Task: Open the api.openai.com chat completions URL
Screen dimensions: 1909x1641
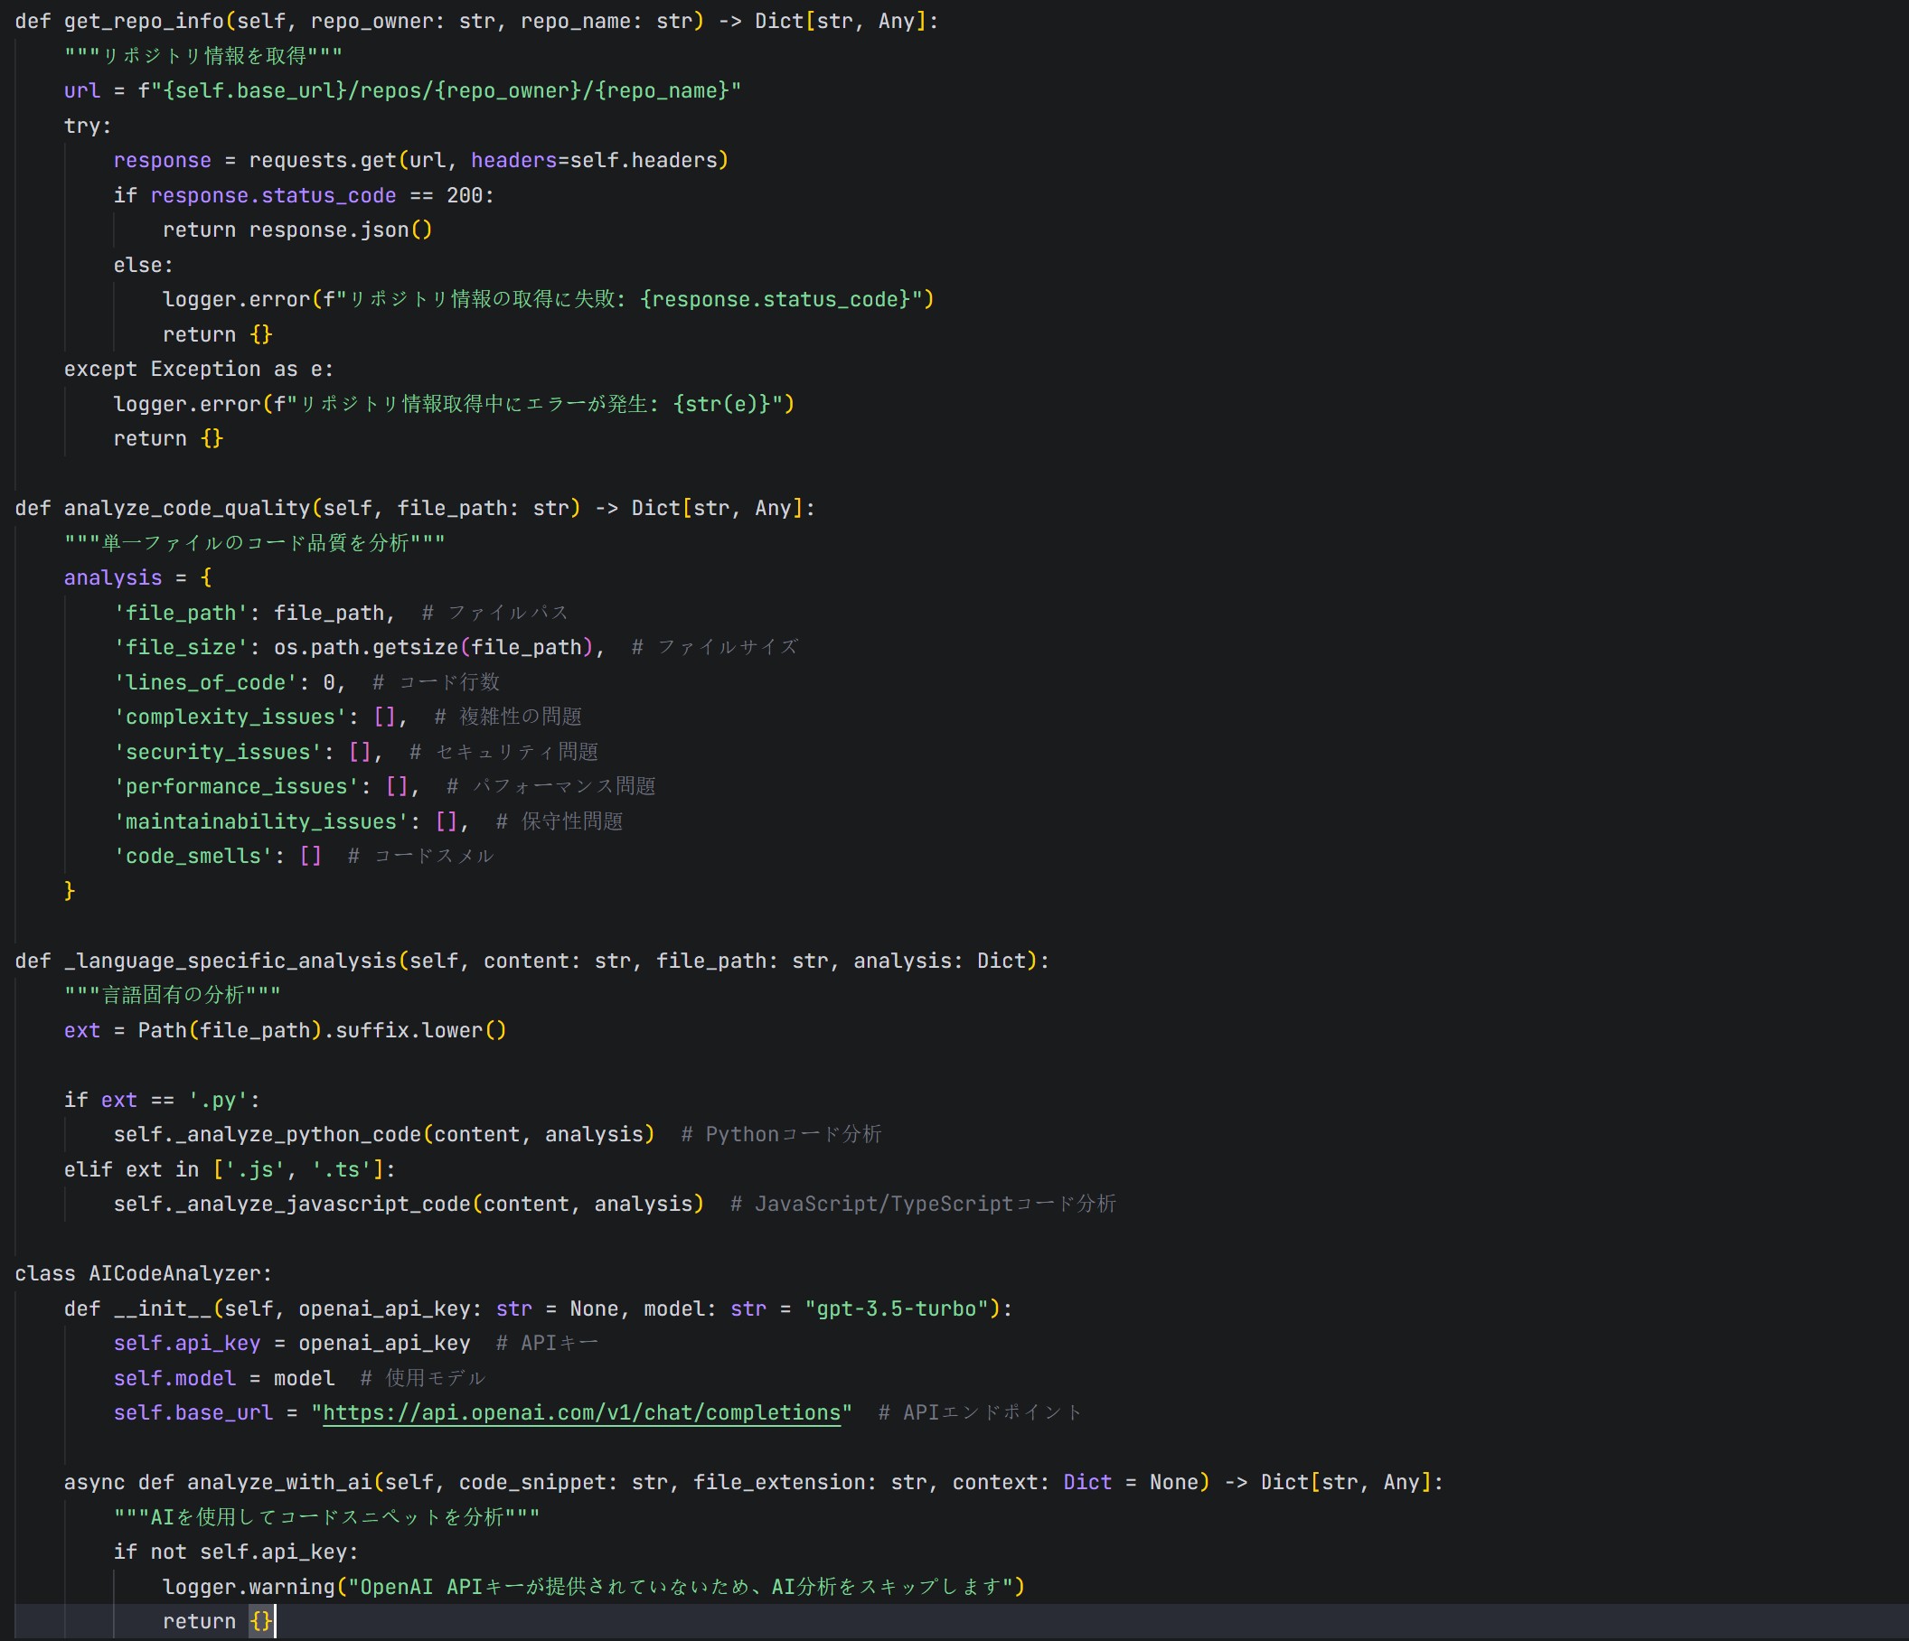Action: pyautogui.click(x=581, y=1412)
